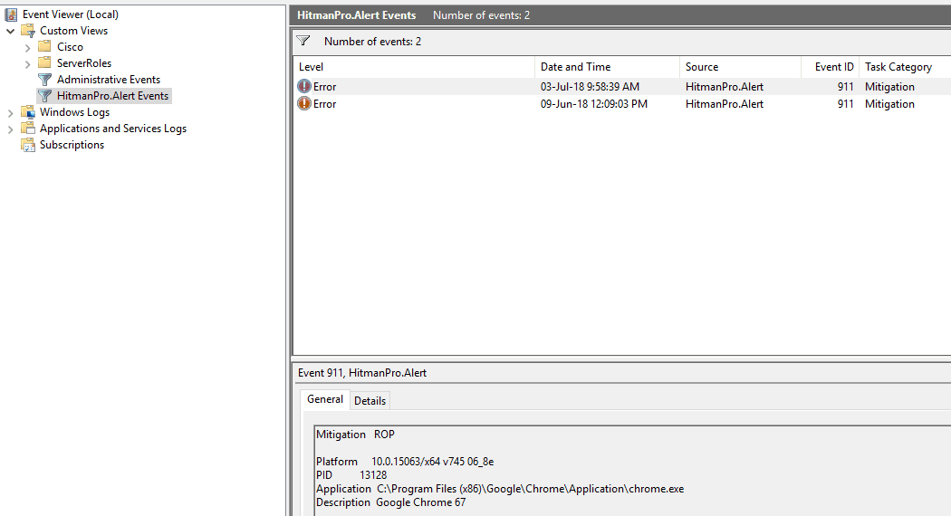Click HitmanPro.Alert source in the 09-Jun-18 row

click(x=725, y=104)
